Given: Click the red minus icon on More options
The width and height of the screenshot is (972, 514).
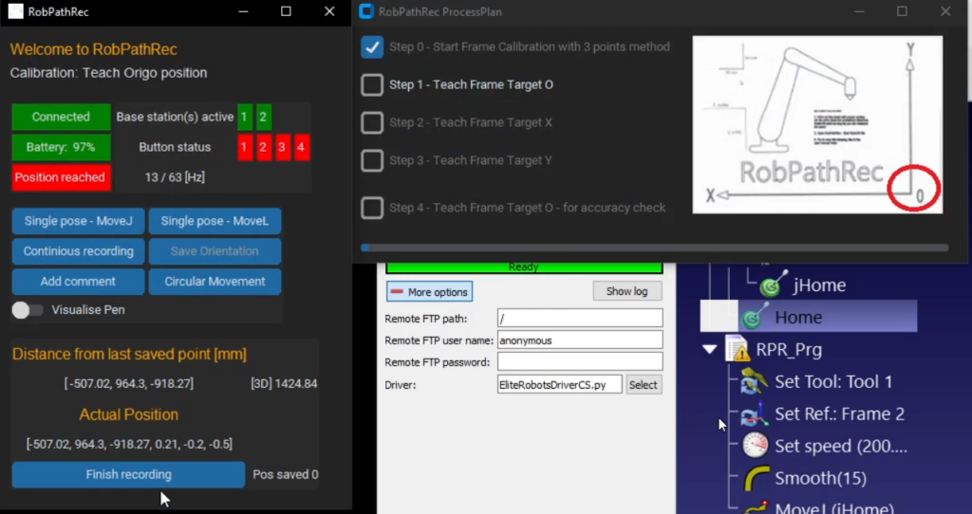Looking at the screenshot, I should (x=397, y=292).
